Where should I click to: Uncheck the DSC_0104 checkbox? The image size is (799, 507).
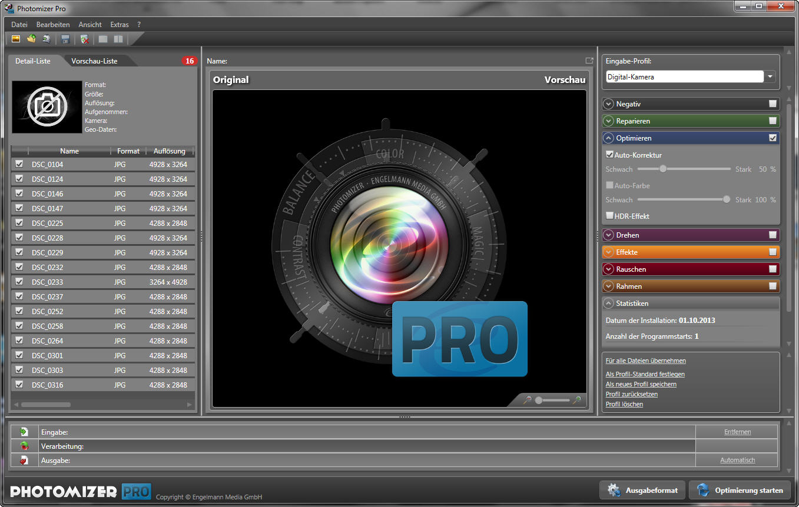point(19,164)
